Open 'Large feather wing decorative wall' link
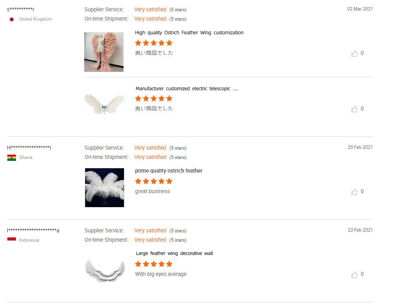 pos(175,253)
